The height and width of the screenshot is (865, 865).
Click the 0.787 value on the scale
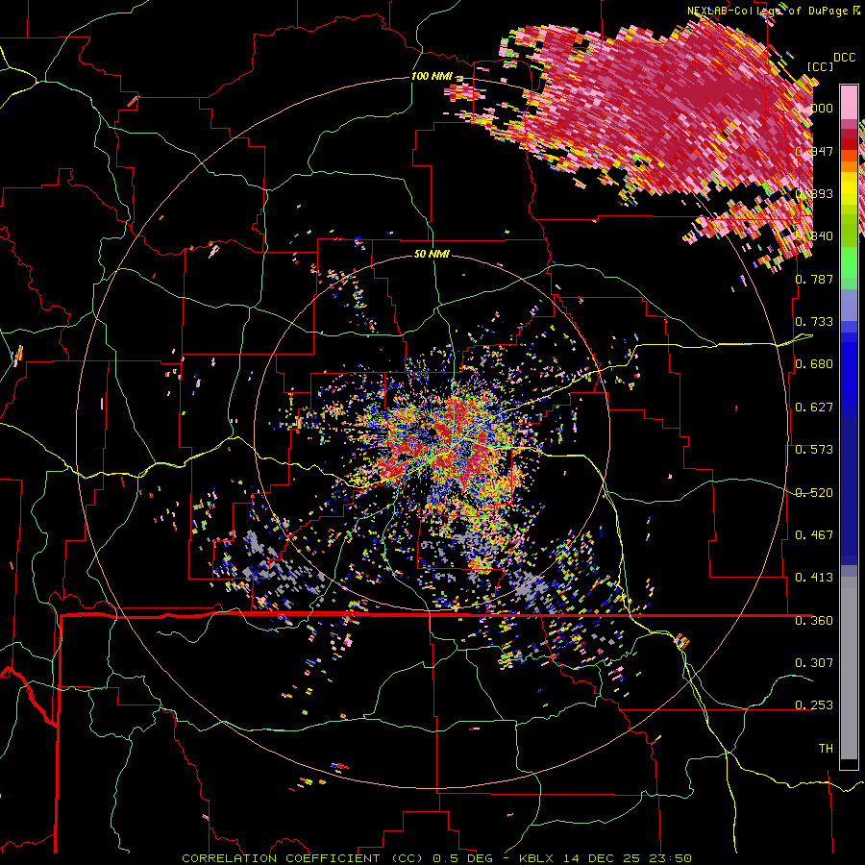(x=814, y=279)
